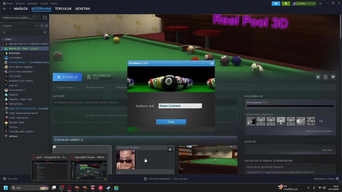The width and height of the screenshot is (342, 192).
Task: Select The Forest in library list
Action: (x=25, y=76)
